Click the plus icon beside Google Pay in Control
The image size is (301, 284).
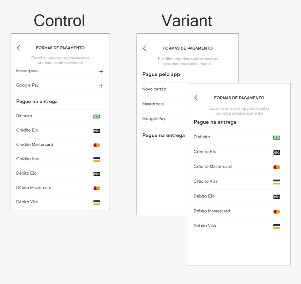tap(101, 86)
